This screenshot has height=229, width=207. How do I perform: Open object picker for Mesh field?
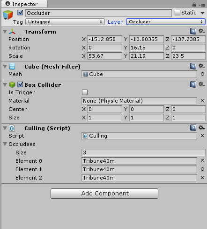coord(202,74)
